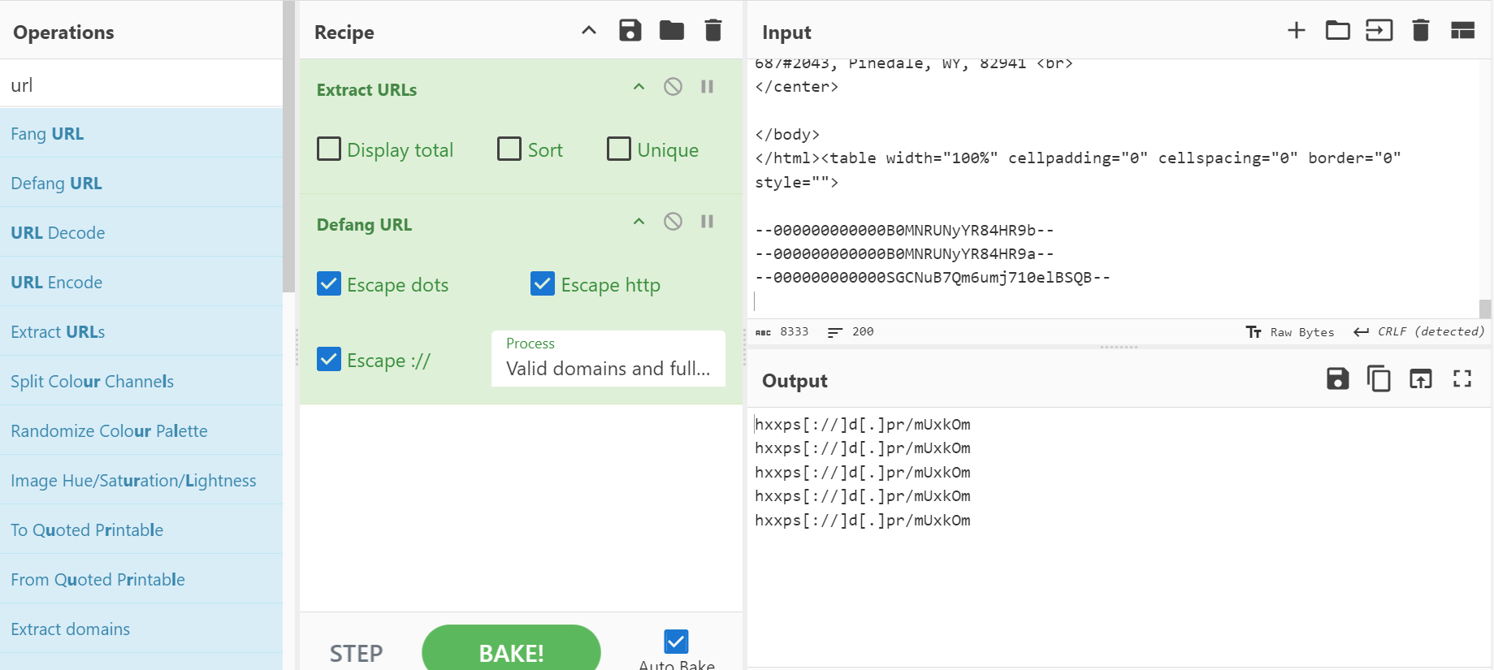Load a saved recipe via folder icon
The width and height of the screenshot is (1494, 670).
pyautogui.click(x=672, y=31)
